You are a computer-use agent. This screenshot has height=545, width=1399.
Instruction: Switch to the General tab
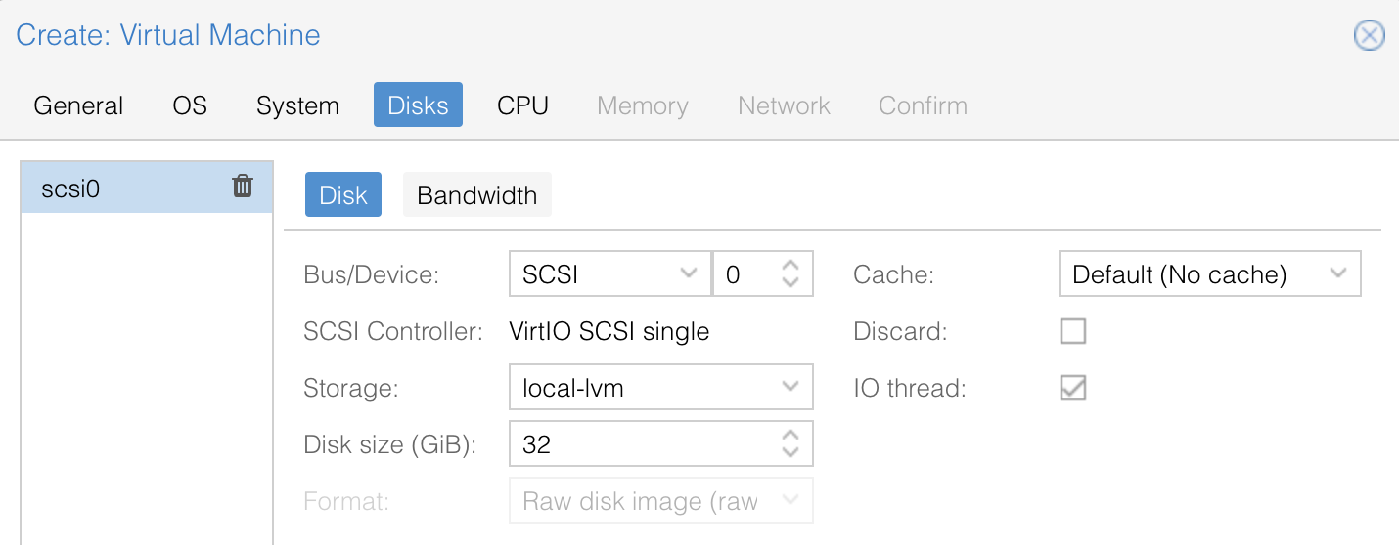78,105
